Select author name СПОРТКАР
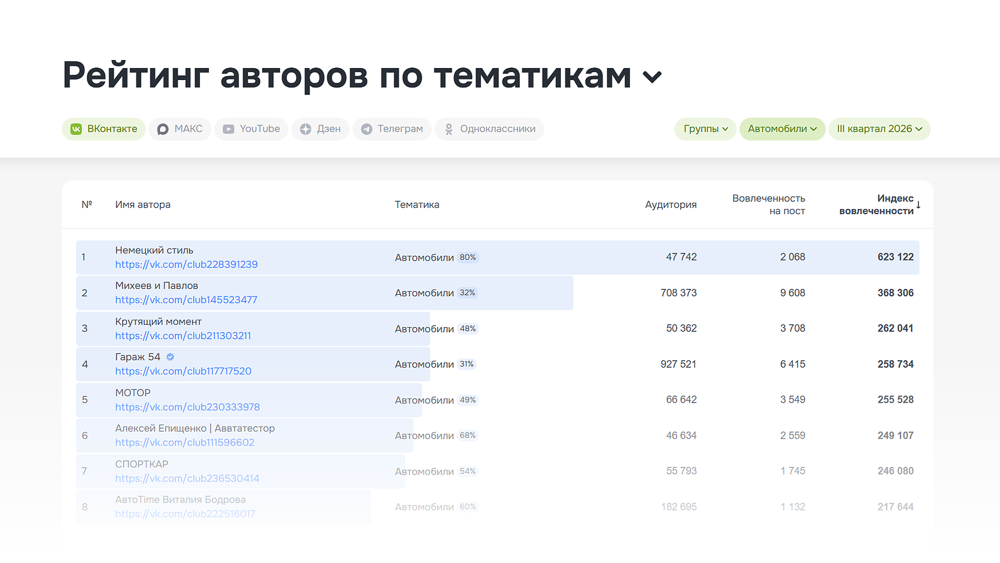The image size is (1000, 563). click(x=141, y=464)
